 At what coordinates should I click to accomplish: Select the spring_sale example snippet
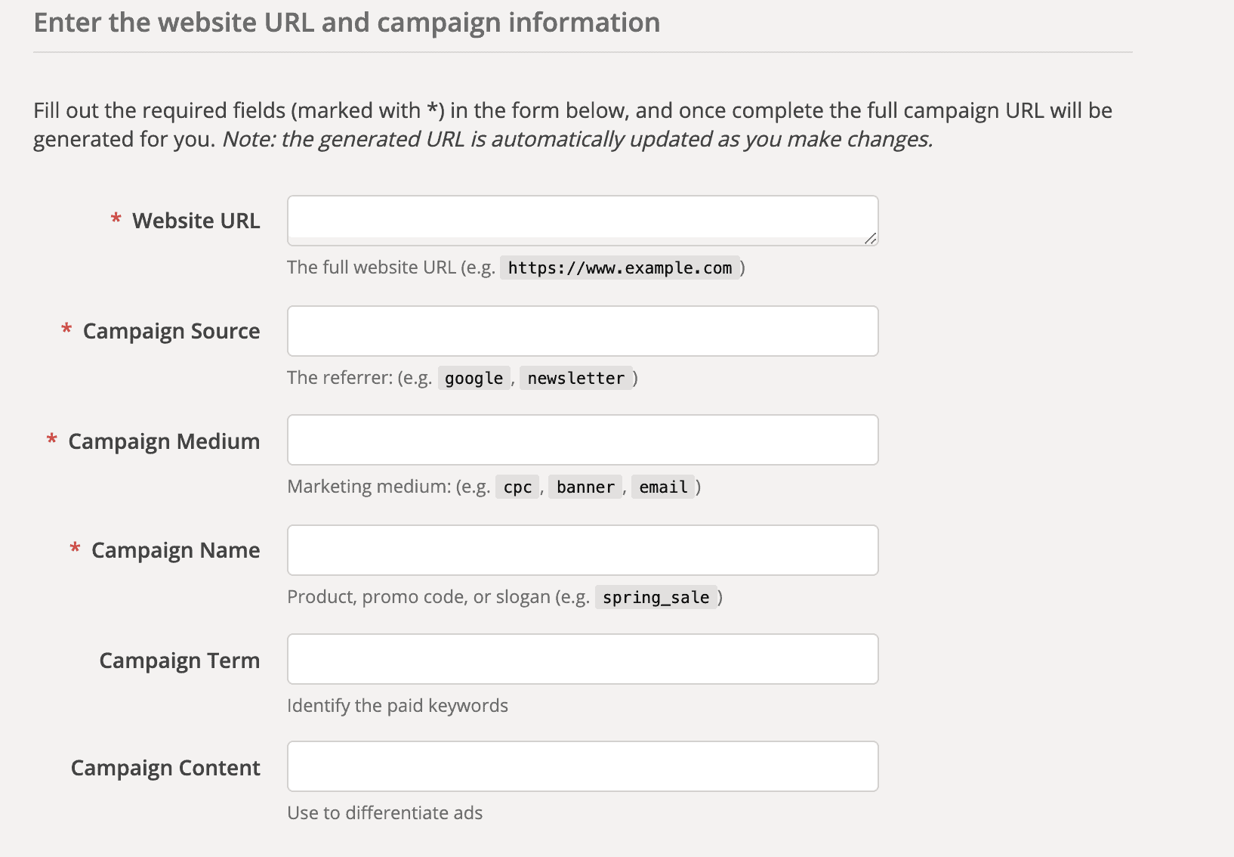click(656, 597)
